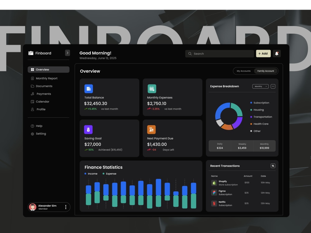This screenshot has width=311, height=233.
Task: Click the $27,000 saving goal value
Action: tap(93, 144)
